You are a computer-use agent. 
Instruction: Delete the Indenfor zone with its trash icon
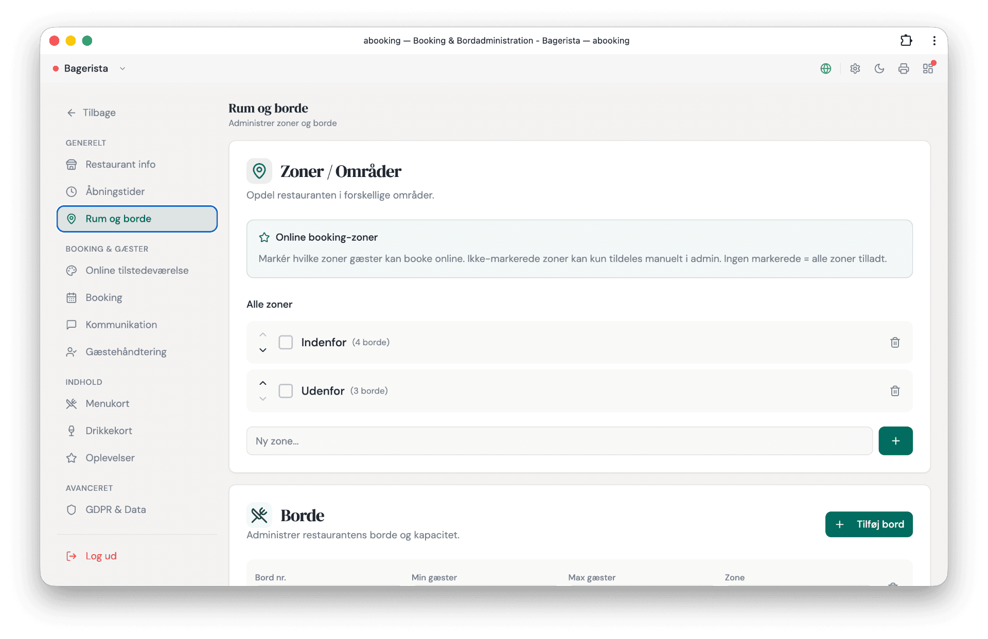pos(895,342)
